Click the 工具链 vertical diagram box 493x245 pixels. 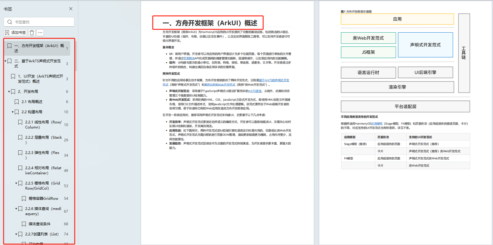(x=464, y=53)
